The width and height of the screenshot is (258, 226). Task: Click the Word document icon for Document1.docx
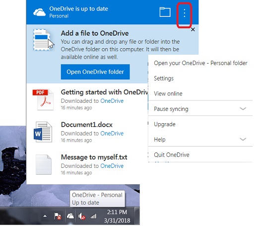click(x=43, y=132)
